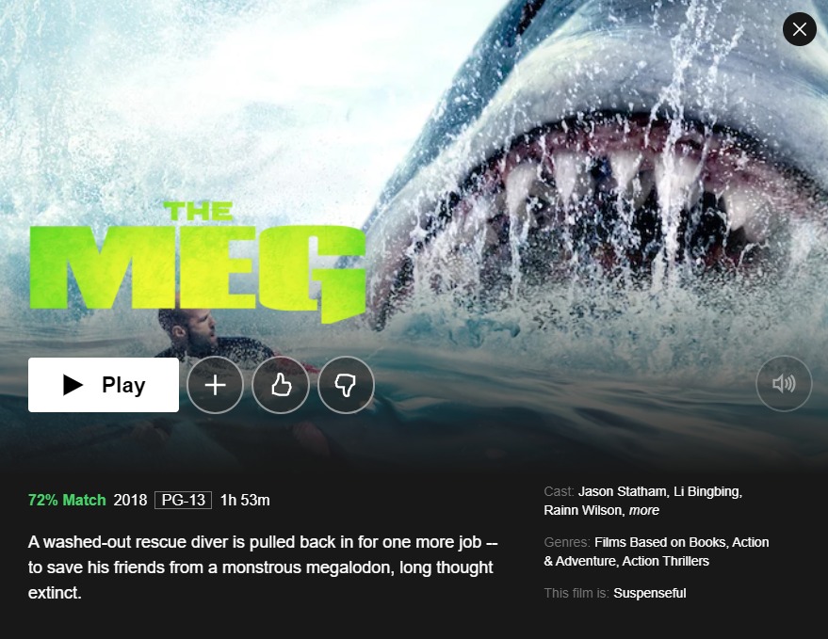Click the film synopsis text

[x=263, y=567]
